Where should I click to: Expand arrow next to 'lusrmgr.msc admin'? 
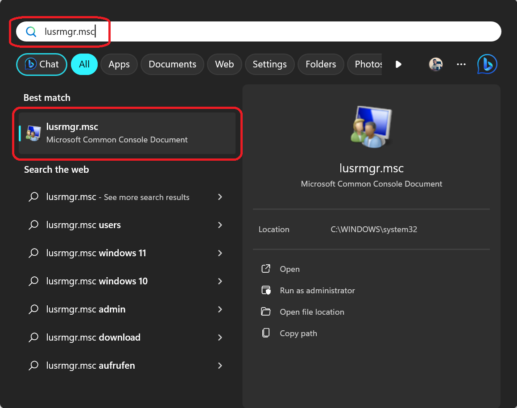click(220, 309)
